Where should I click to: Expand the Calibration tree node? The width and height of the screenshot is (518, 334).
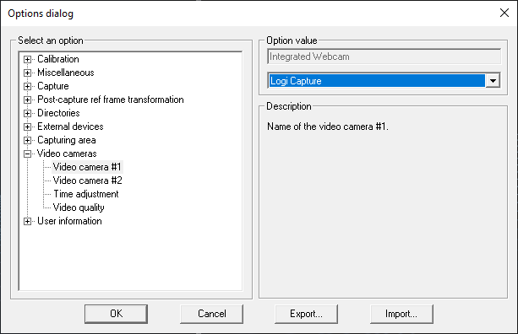click(27, 59)
